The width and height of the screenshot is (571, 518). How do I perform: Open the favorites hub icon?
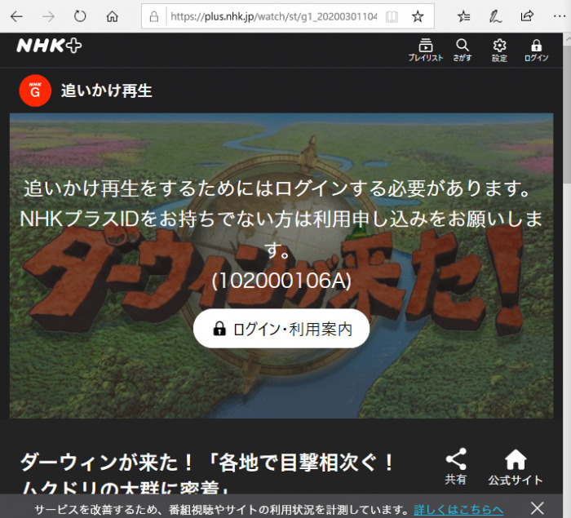pos(464,16)
